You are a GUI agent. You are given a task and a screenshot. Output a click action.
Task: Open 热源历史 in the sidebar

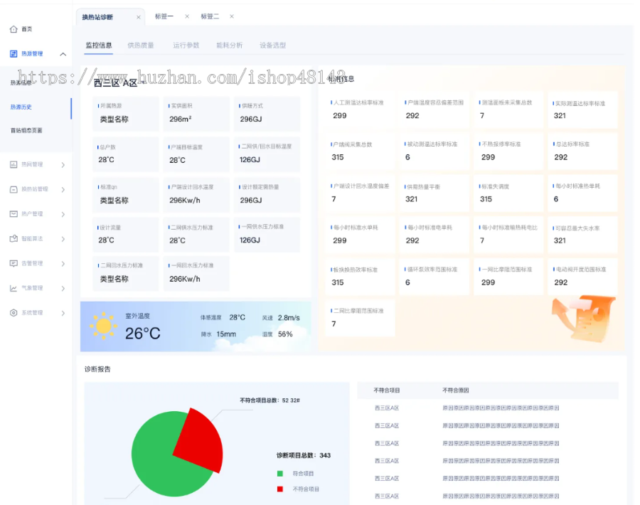pyautogui.click(x=21, y=107)
